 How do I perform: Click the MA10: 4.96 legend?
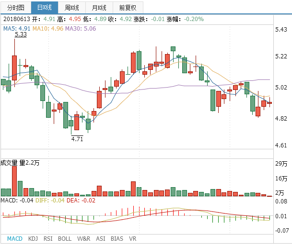[x=48, y=28]
